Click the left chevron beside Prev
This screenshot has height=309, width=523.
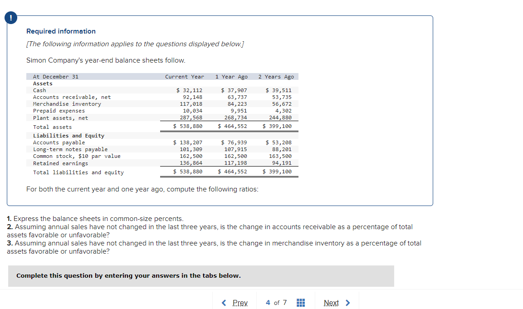pos(224,303)
